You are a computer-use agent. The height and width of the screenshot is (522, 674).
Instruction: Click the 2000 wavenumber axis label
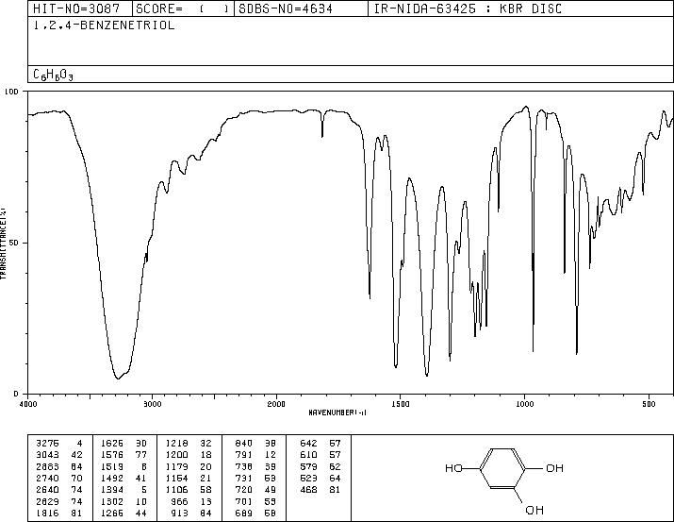(276, 404)
